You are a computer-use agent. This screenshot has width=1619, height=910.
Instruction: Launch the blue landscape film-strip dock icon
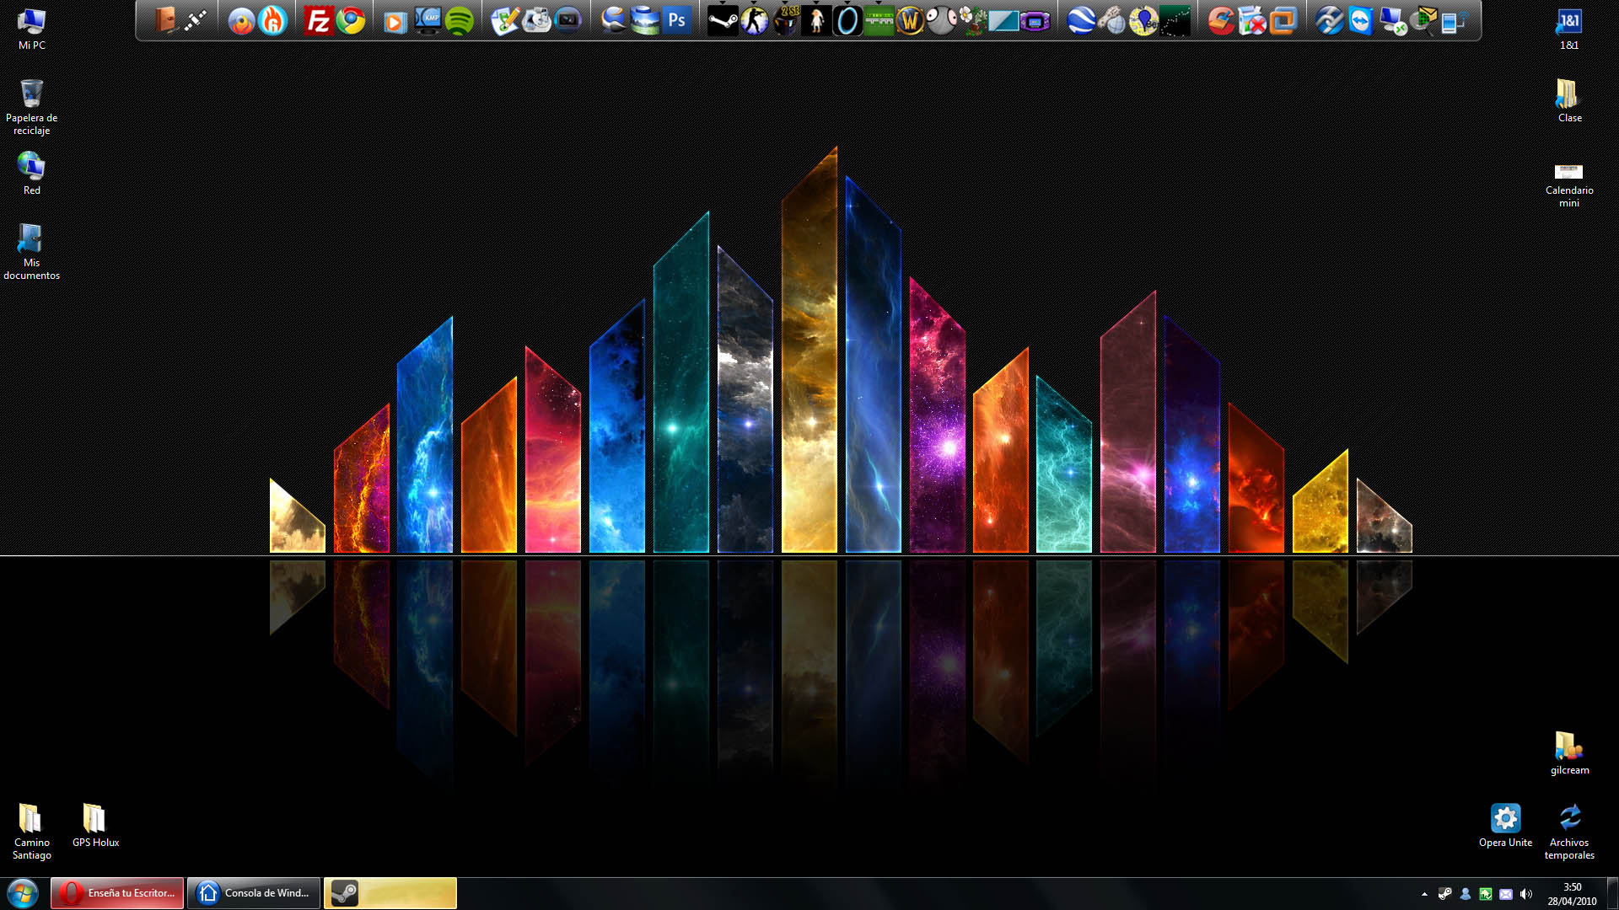645,20
